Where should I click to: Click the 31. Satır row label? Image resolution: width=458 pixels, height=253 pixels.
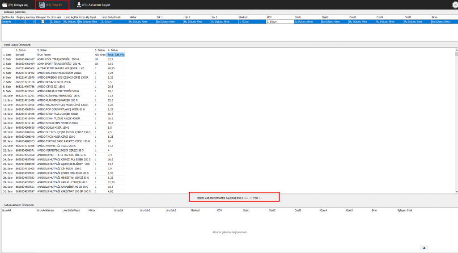tap(8, 191)
